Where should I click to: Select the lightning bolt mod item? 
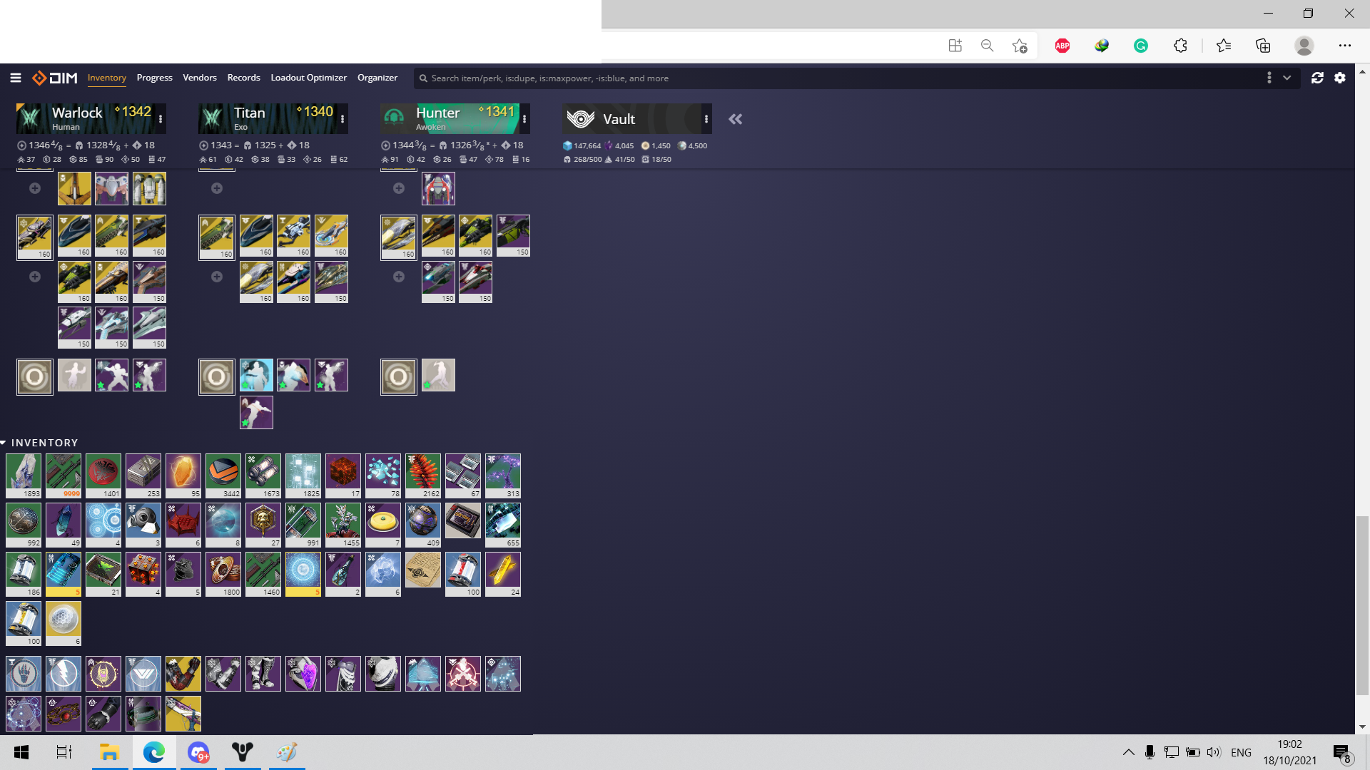click(64, 674)
